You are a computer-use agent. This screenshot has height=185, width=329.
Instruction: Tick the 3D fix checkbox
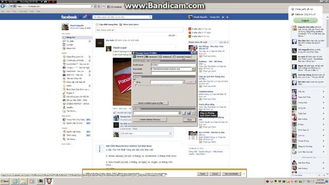click(135, 82)
